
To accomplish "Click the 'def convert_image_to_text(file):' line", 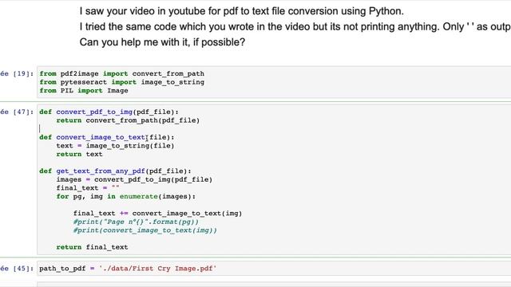I will click(x=107, y=137).
